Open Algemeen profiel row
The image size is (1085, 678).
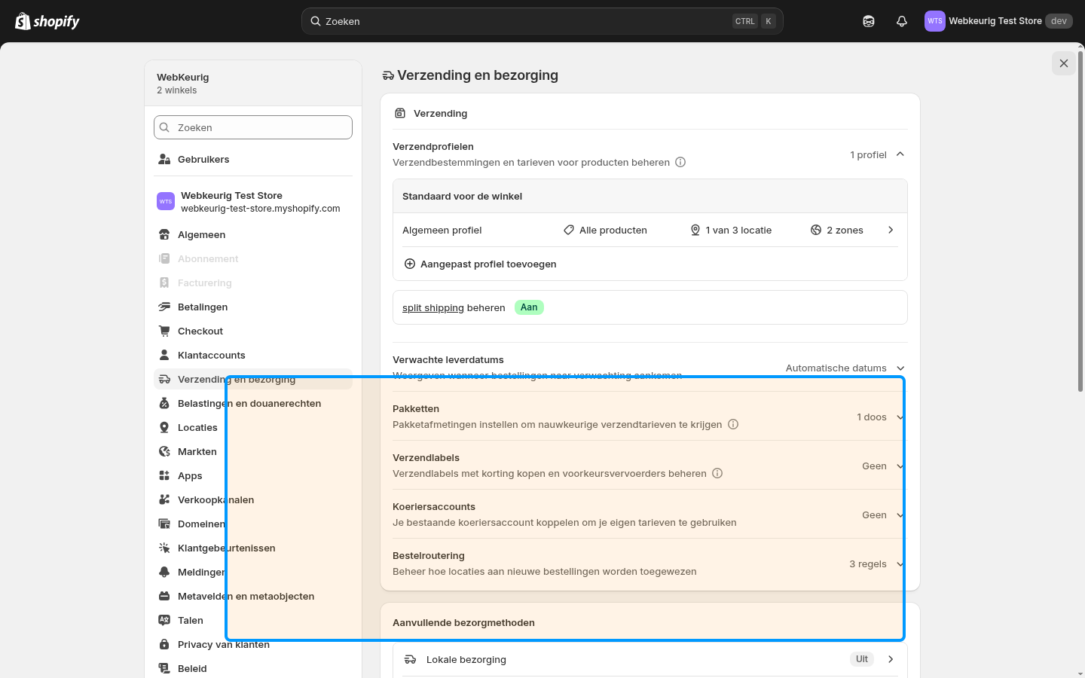click(x=649, y=230)
